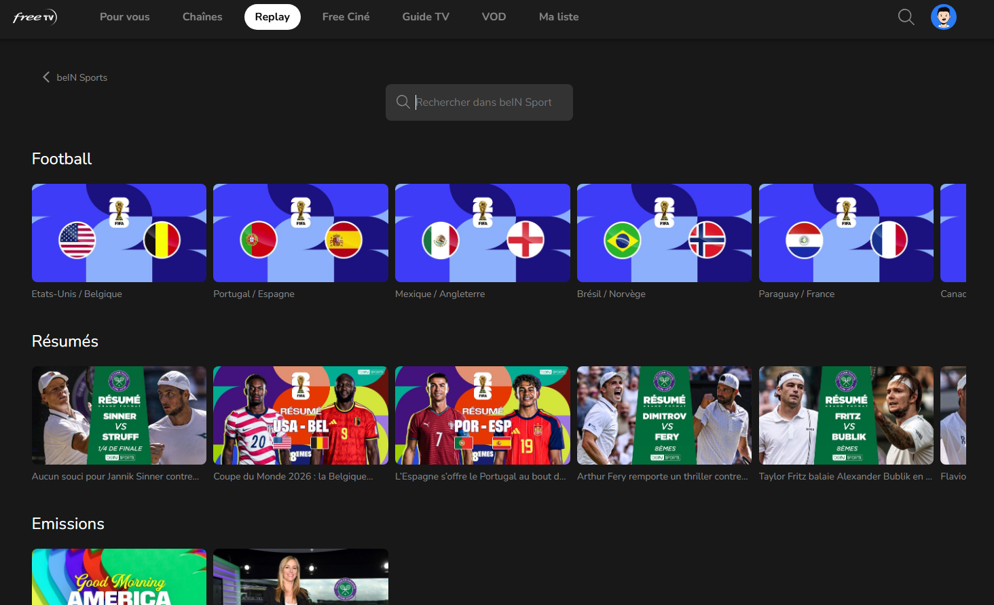Click the 'Portugal / Espagne' title text
The height and width of the screenshot is (605, 994).
point(254,294)
